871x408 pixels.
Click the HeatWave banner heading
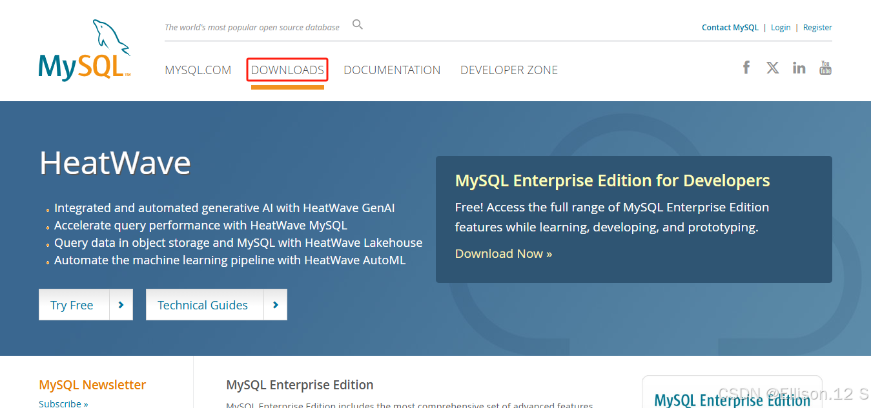click(x=115, y=163)
